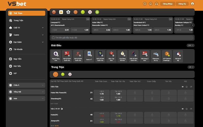Click the Đăng Nhập button

167,4
